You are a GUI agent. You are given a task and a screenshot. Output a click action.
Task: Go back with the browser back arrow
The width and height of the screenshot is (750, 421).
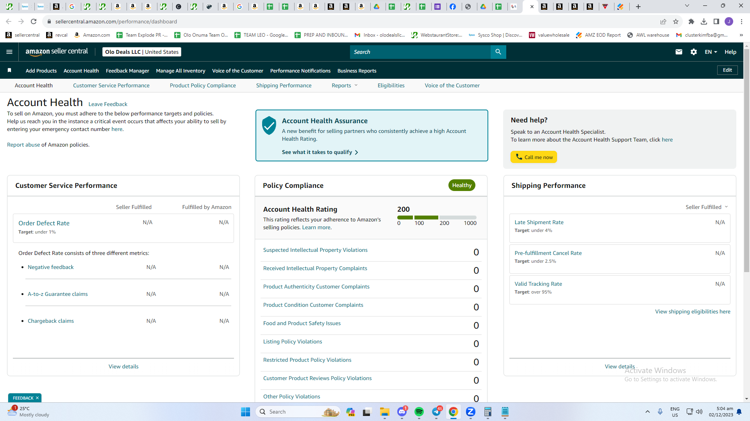(x=9, y=21)
